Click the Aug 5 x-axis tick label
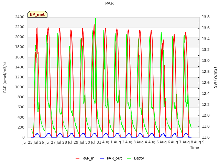The width and height of the screenshot is (220, 165). coord(153,142)
